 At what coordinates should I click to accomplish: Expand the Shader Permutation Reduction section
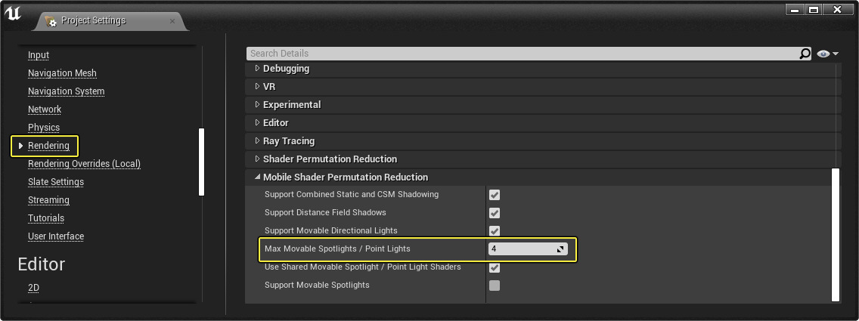258,159
